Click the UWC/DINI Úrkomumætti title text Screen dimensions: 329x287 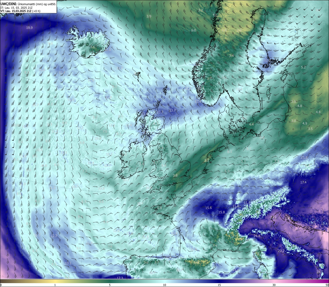pos(28,4)
